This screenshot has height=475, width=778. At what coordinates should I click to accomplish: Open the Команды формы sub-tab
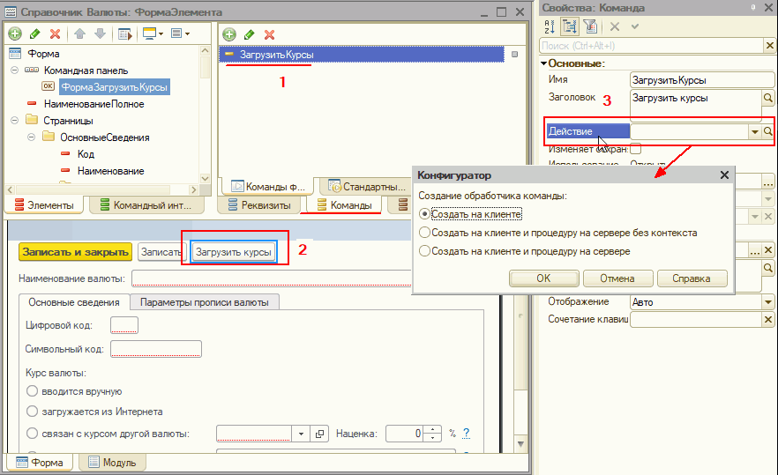(268, 187)
